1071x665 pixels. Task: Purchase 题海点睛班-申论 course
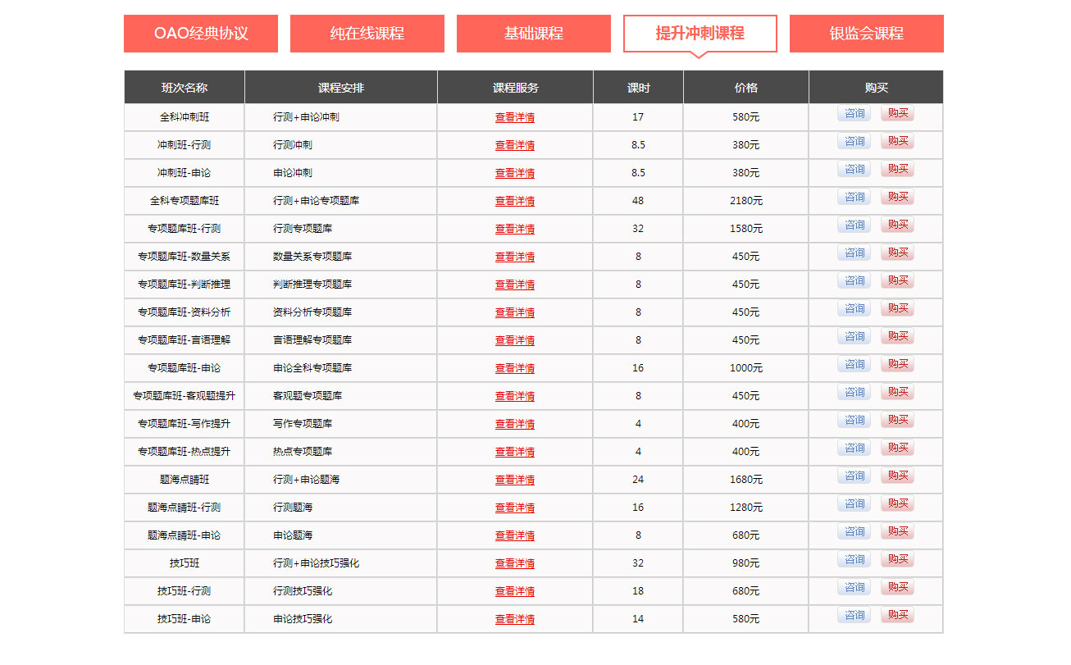[898, 531]
